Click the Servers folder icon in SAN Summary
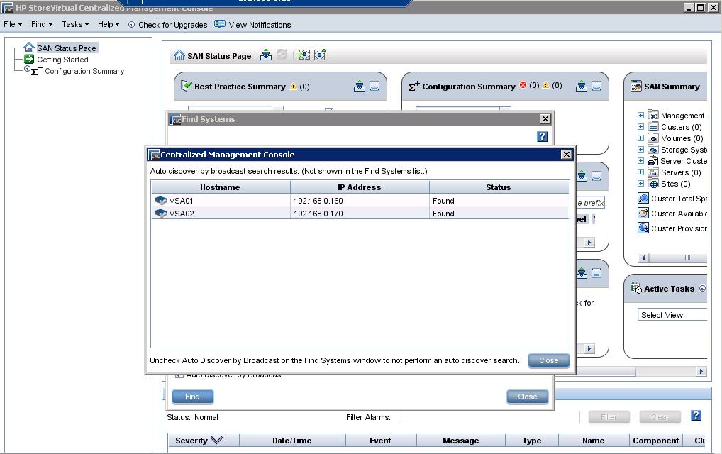The height and width of the screenshot is (454, 722). pyautogui.click(x=653, y=172)
